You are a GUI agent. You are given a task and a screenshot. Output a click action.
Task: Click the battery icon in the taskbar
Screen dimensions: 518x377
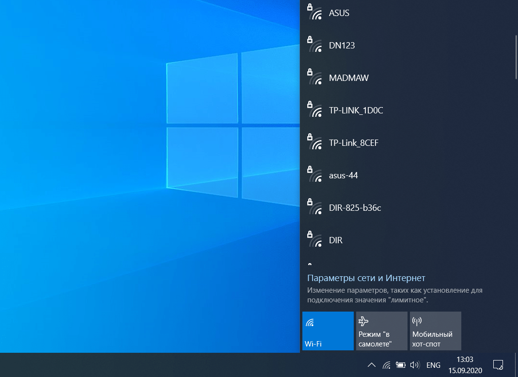[400, 365]
